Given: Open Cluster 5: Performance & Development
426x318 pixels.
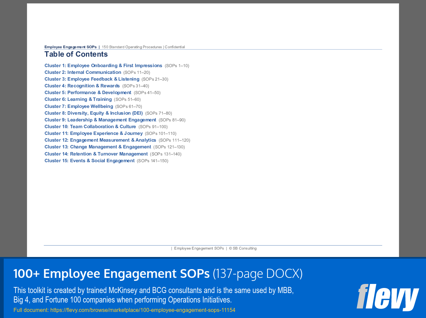Looking at the screenshot, I should coord(88,92).
